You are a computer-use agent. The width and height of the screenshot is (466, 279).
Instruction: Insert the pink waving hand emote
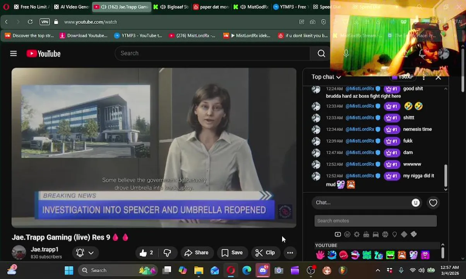click(x=320, y=255)
